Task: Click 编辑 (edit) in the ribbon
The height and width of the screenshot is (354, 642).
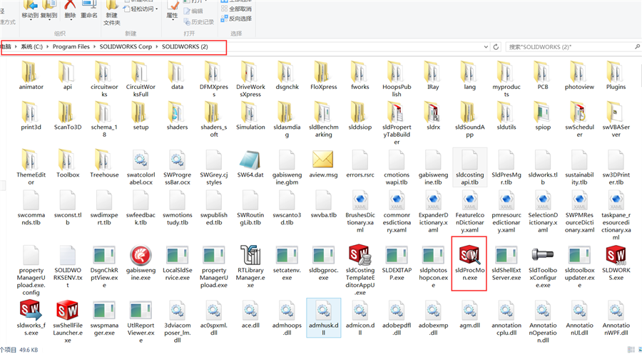Action: 193,11
